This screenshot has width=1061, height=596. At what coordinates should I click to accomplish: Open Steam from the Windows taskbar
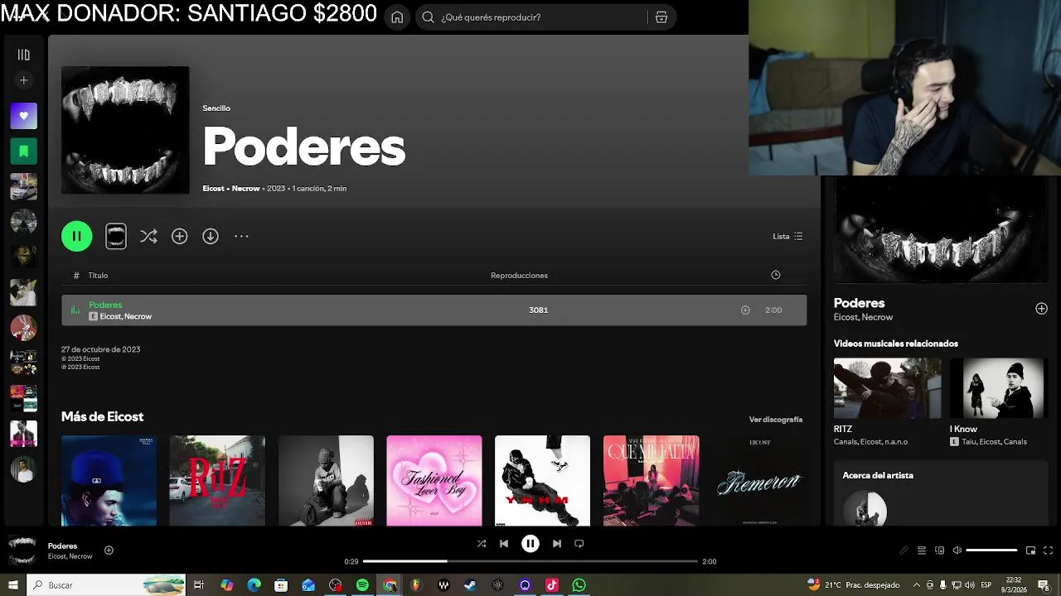471,585
